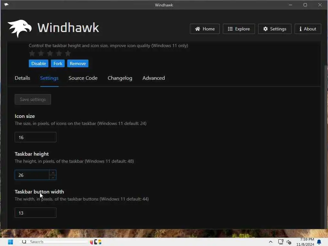328x246 pixels.
Task: Click the taskbar Search box
Action: (x=54, y=242)
